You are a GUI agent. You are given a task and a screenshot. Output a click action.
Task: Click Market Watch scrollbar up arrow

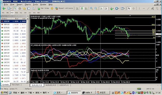click(27, 19)
